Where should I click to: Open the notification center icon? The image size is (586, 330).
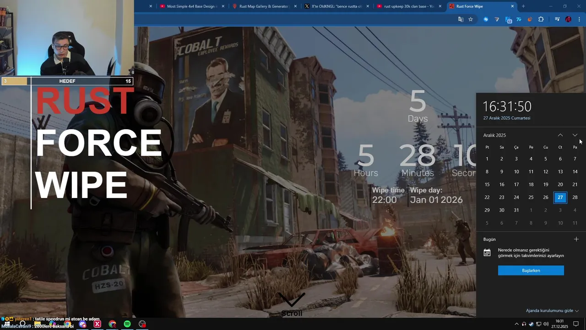click(576, 324)
